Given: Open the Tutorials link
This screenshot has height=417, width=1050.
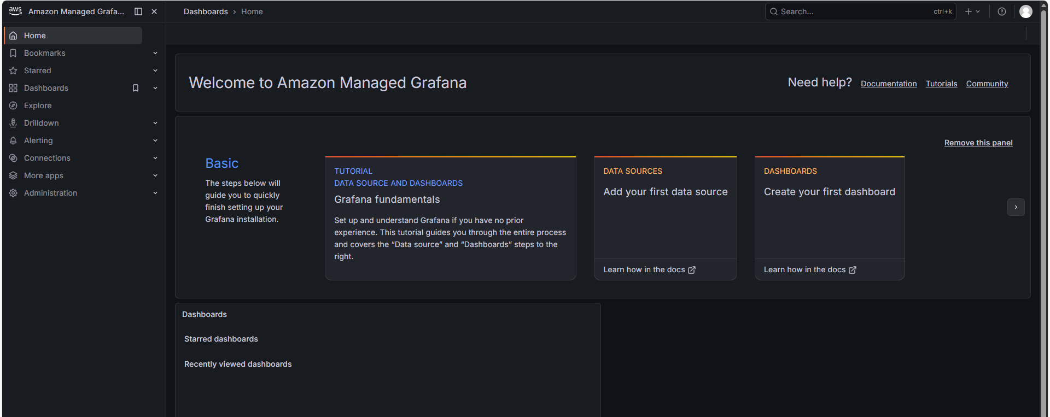Looking at the screenshot, I should (x=941, y=84).
